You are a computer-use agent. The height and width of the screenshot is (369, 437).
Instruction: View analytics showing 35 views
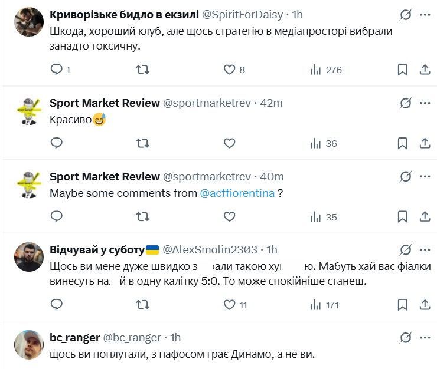324,217
